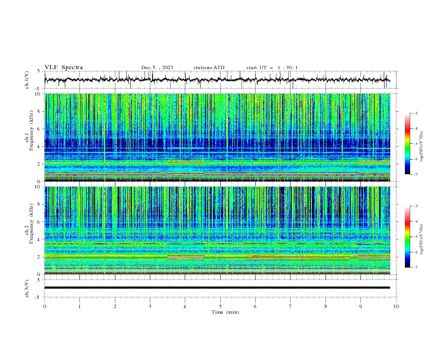Click time axis tick label "6"
The image size is (446, 344).
[x=255, y=306]
